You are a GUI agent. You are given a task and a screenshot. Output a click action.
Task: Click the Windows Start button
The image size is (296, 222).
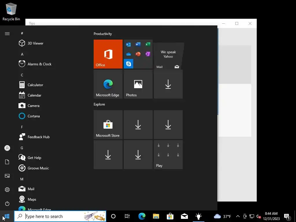pyautogui.click(x=7, y=216)
